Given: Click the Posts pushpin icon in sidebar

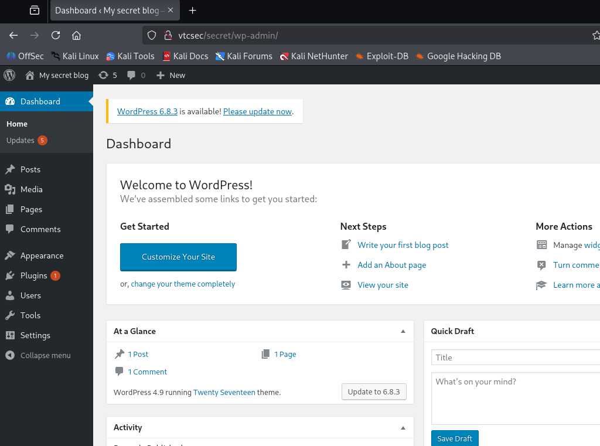Looking at the screenshot, I should point(10,169).
